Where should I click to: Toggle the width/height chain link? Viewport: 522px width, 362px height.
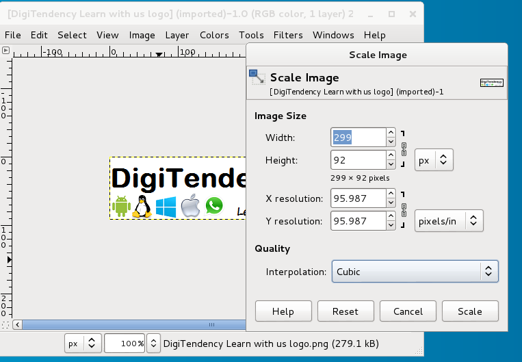coord(404,149)
